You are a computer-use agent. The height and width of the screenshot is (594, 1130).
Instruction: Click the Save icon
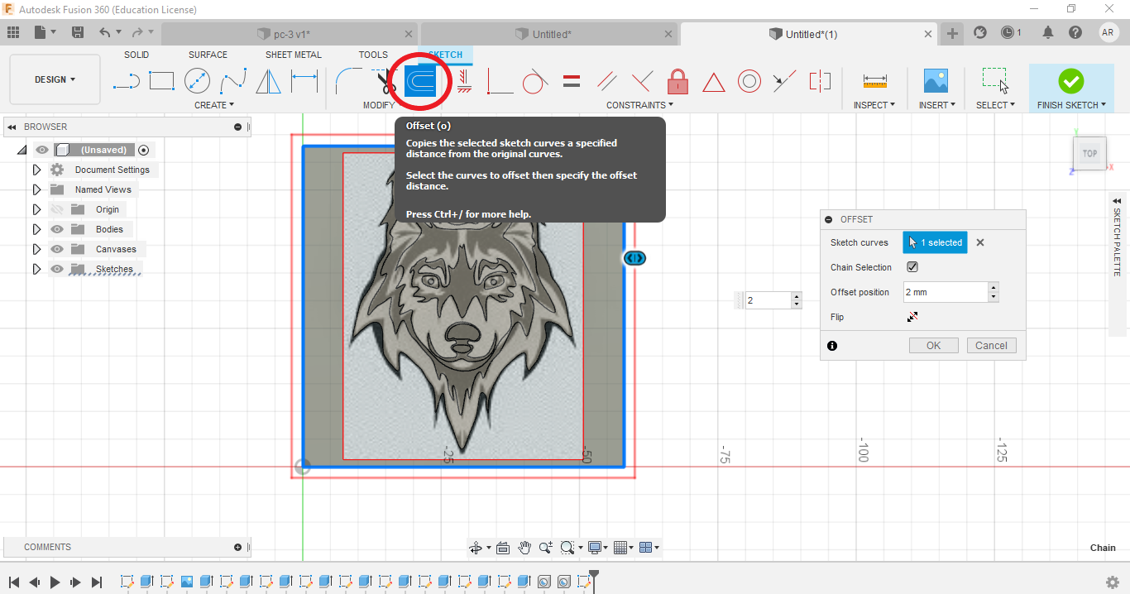click(77, 32)
